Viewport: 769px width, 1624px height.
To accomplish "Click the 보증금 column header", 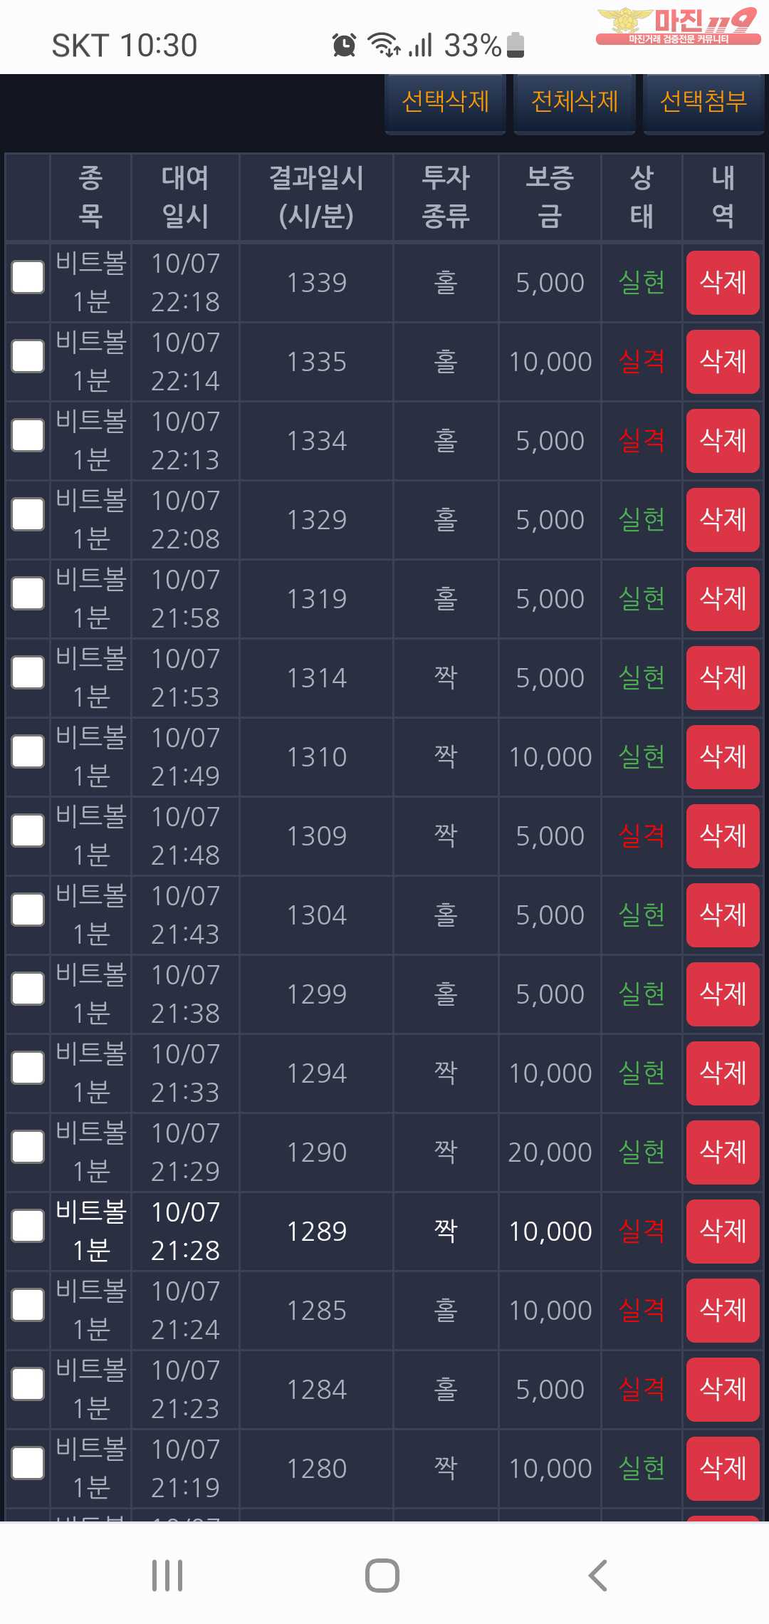I will point(550,197).
